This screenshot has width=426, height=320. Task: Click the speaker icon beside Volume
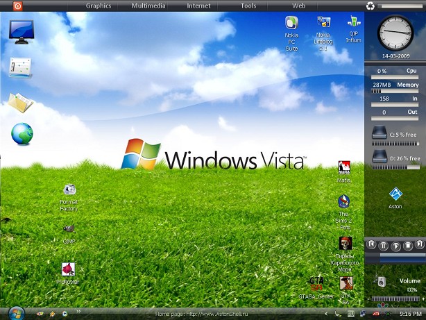coord(380,281)
